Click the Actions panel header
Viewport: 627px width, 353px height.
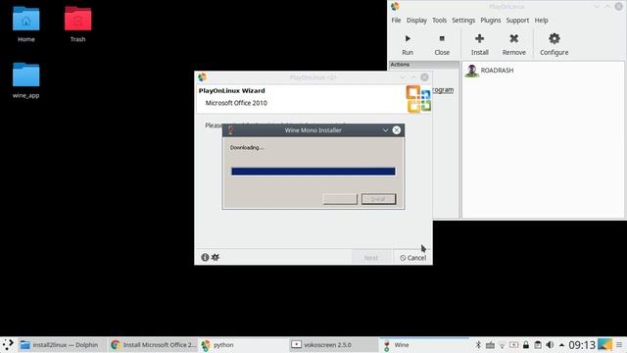coord(424,65)
